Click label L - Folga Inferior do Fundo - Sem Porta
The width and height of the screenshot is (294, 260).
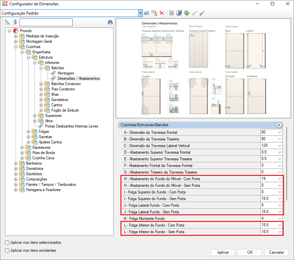[x=154, y=232]
